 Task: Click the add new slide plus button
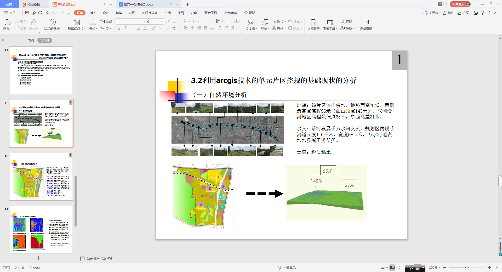tap(39, 258)
